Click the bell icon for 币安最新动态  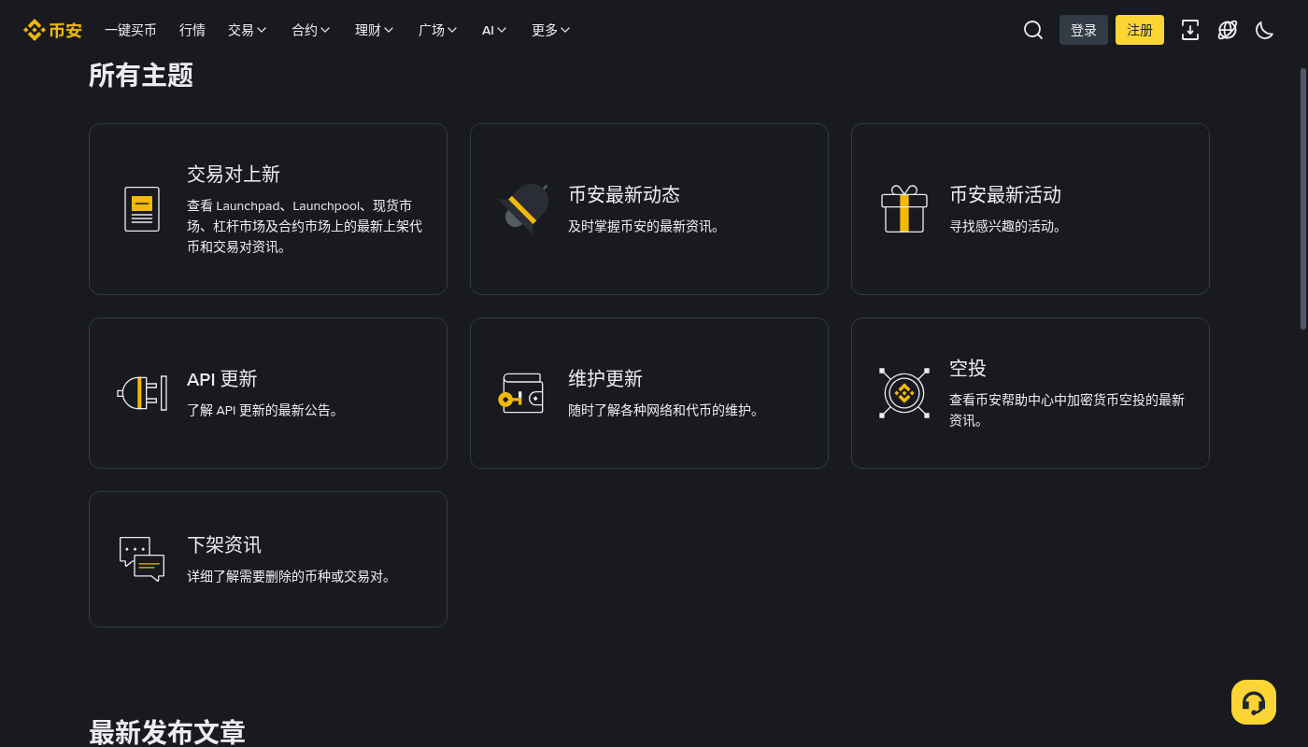click(523, 207)
